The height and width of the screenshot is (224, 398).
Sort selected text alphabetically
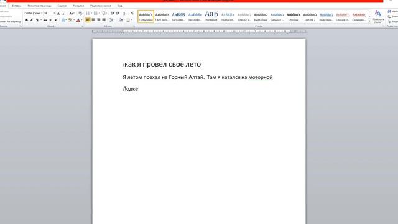125,13
